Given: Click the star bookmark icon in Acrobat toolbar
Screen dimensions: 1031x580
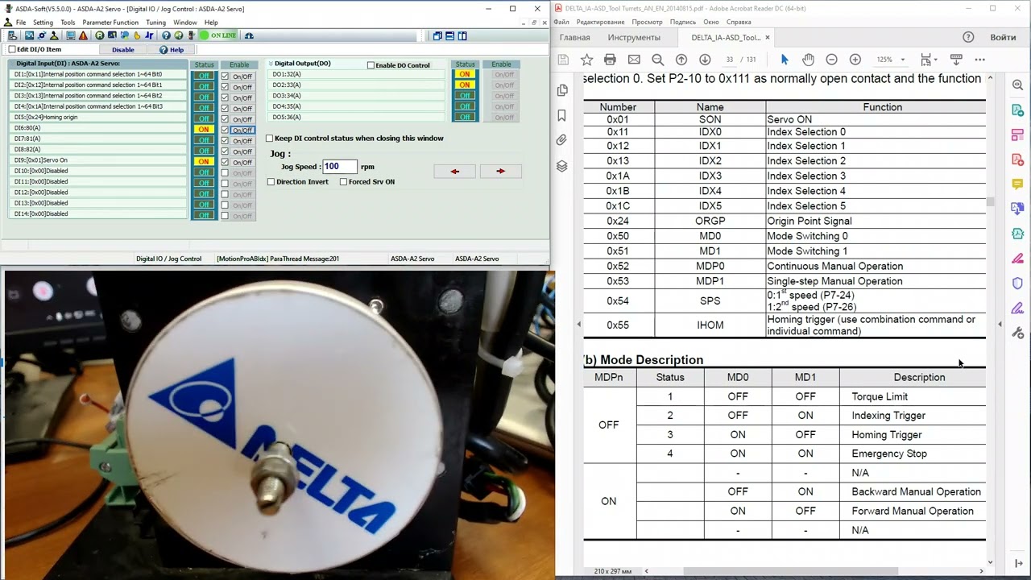Looking at the screenshot, I should pos(586,60).
